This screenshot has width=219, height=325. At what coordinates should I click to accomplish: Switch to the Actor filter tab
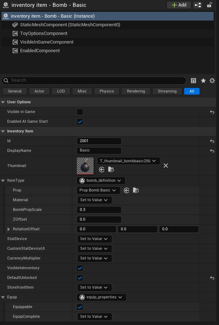pos(39,91)
